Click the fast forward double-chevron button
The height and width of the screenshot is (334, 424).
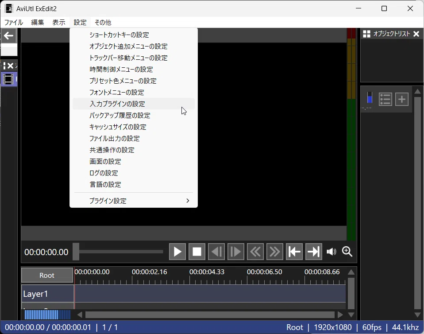pyautogui.click(x=275, y=252)
